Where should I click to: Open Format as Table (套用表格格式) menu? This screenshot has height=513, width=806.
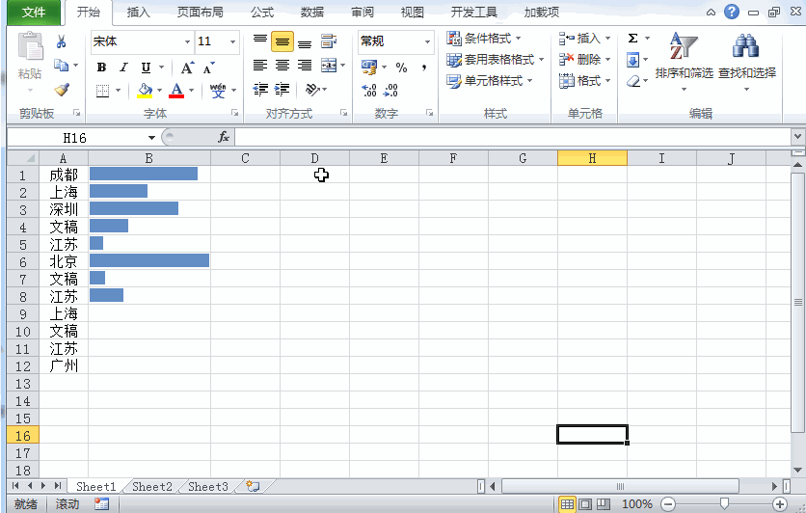click(495, 60)
